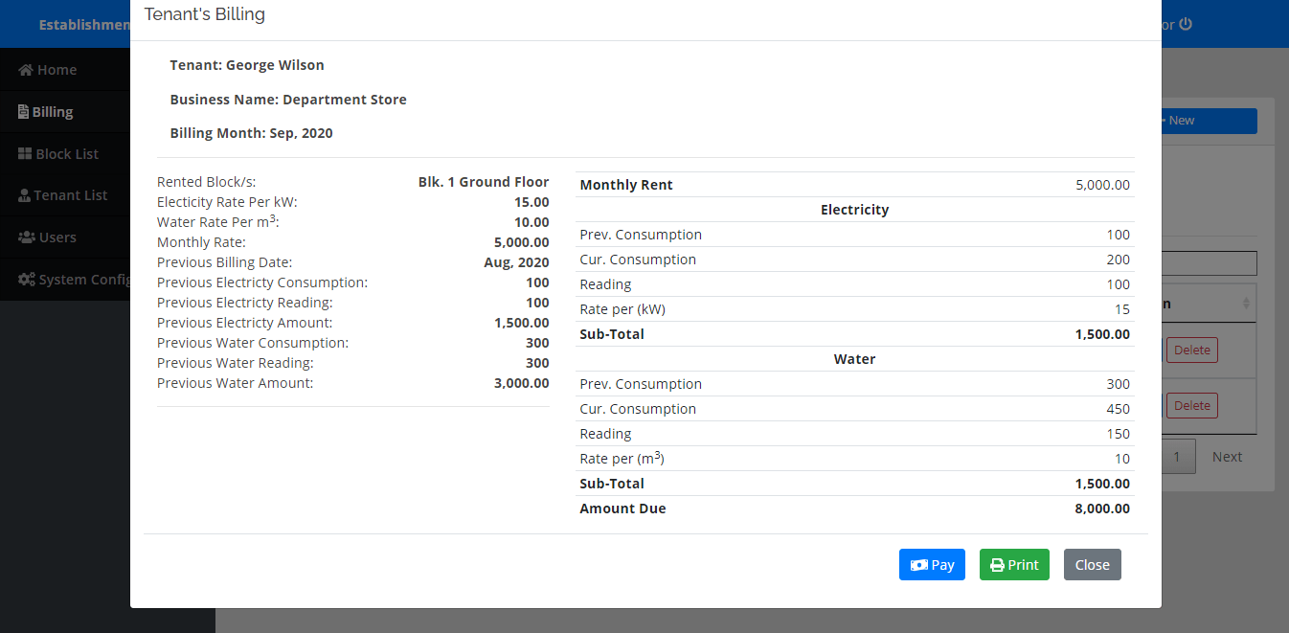Select page 1 in pagination
1289x633 pixels.
[1177, 456]
